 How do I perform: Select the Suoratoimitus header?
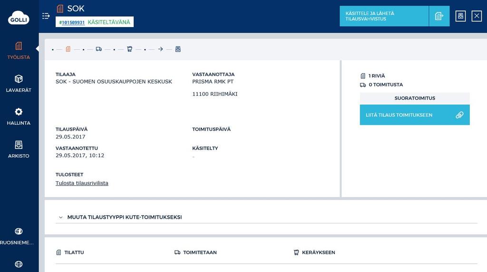tap(415, 98)
